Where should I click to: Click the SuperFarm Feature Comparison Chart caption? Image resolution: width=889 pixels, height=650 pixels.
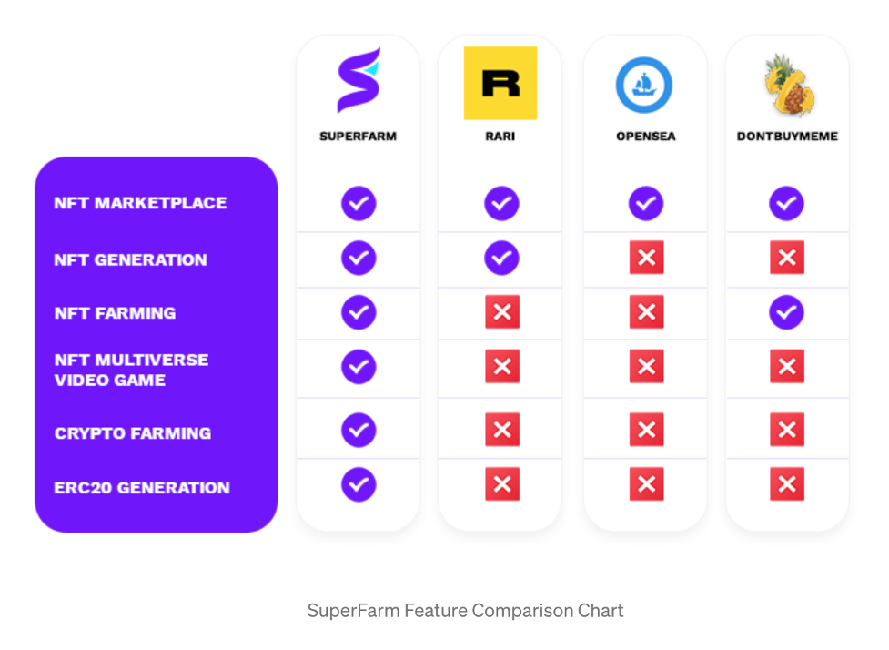click(x=465, y=611)
